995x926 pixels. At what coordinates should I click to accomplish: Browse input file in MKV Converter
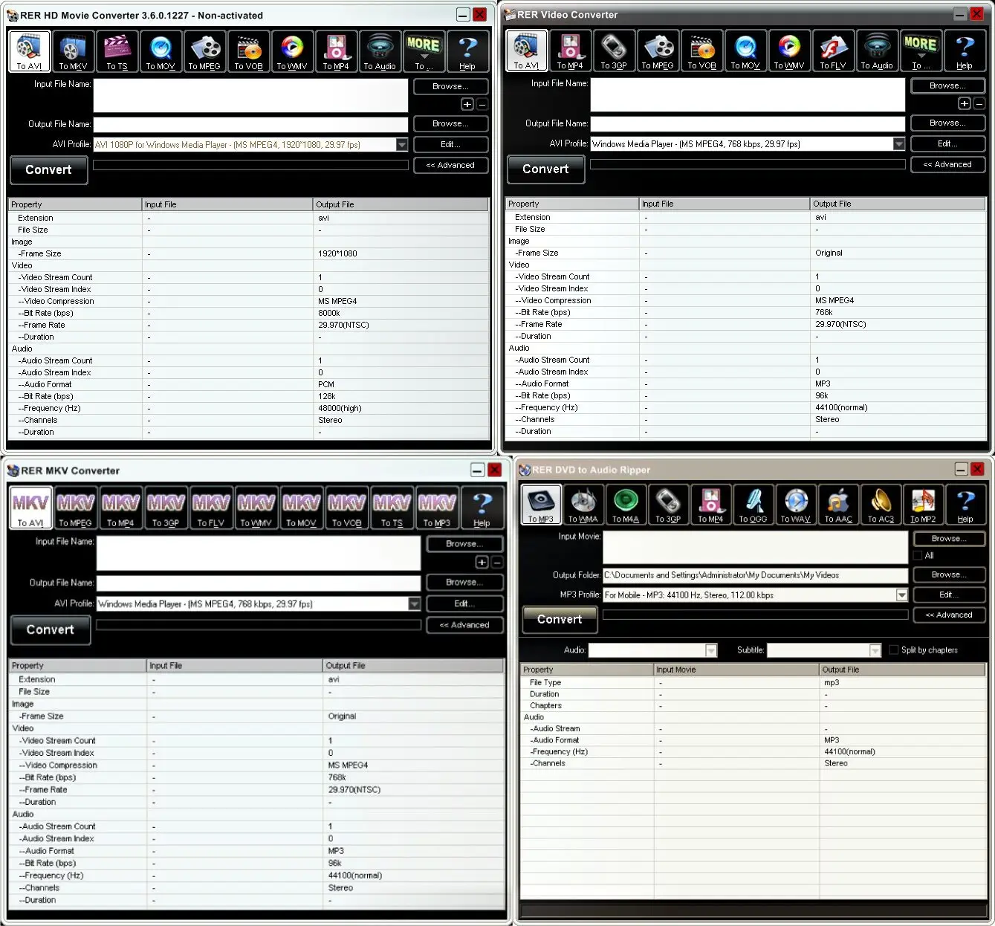tap(464, 544)
